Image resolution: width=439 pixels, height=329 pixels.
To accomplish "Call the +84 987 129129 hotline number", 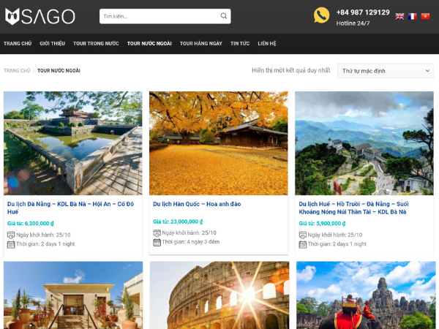I will point(363,12).
